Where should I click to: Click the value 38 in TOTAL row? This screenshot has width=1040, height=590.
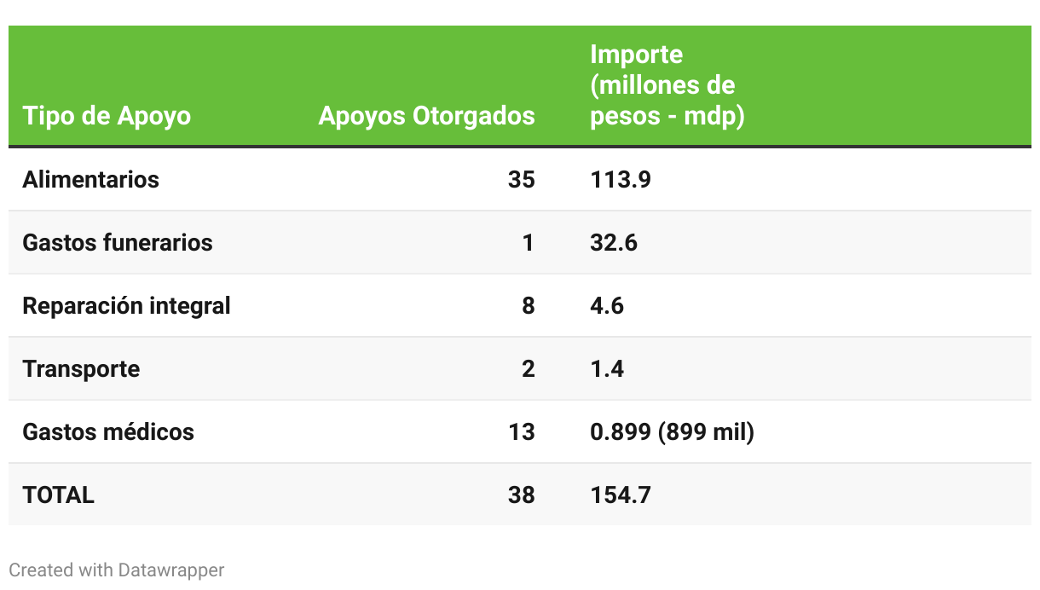522,495
